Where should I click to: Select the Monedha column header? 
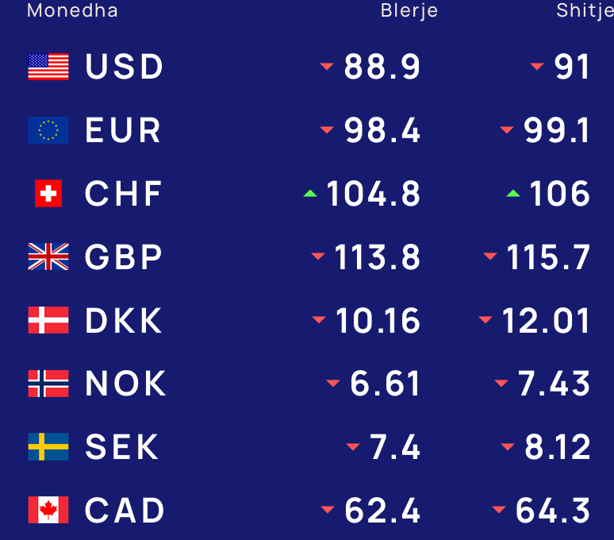[x=72, y=10]
